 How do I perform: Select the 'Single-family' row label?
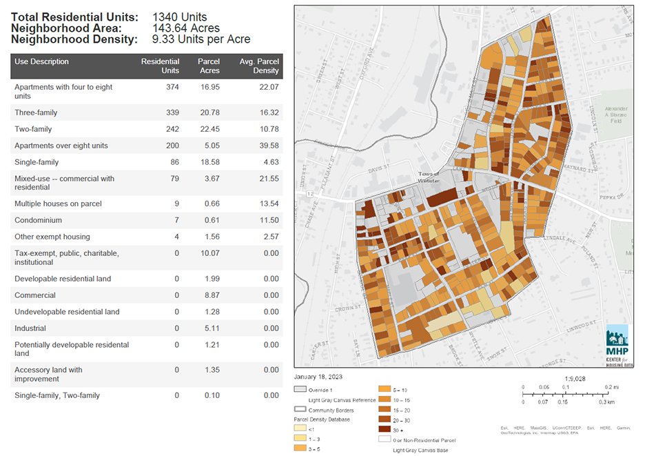[x=37, y=162]
